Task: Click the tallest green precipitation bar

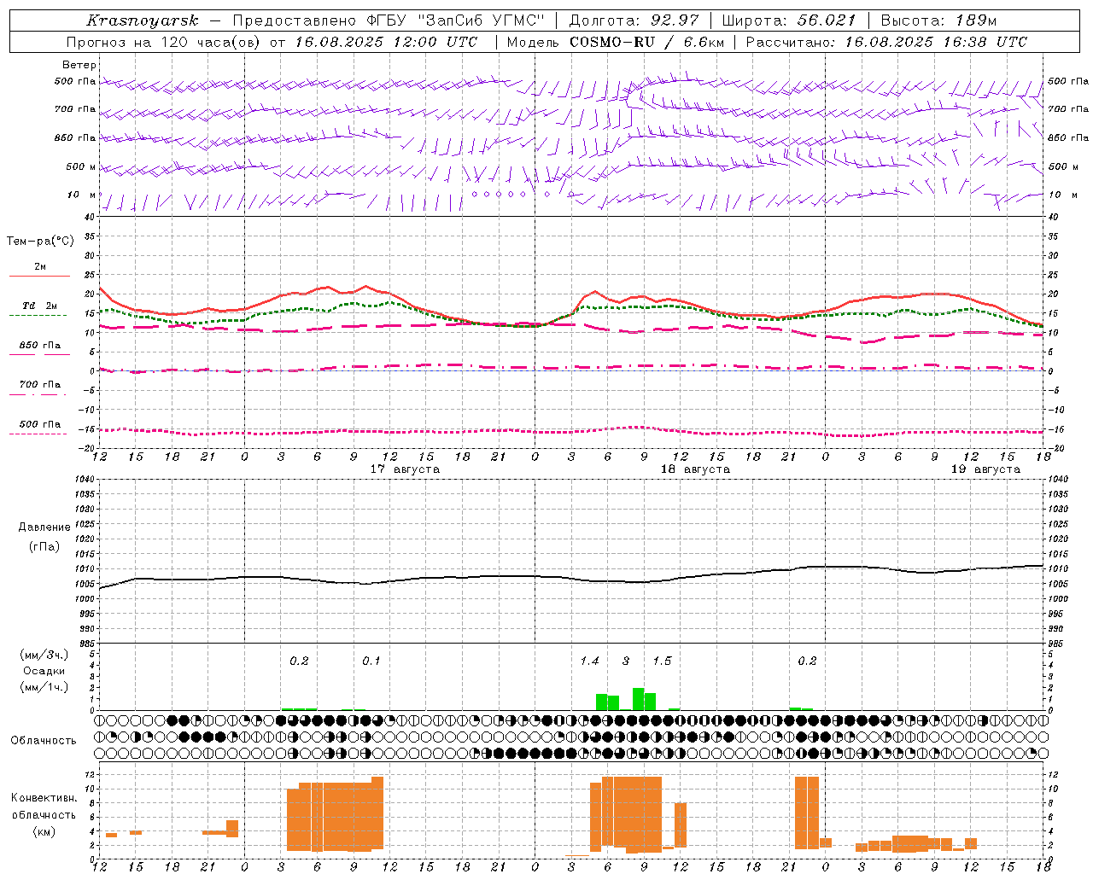Action: tap(638, 699)
